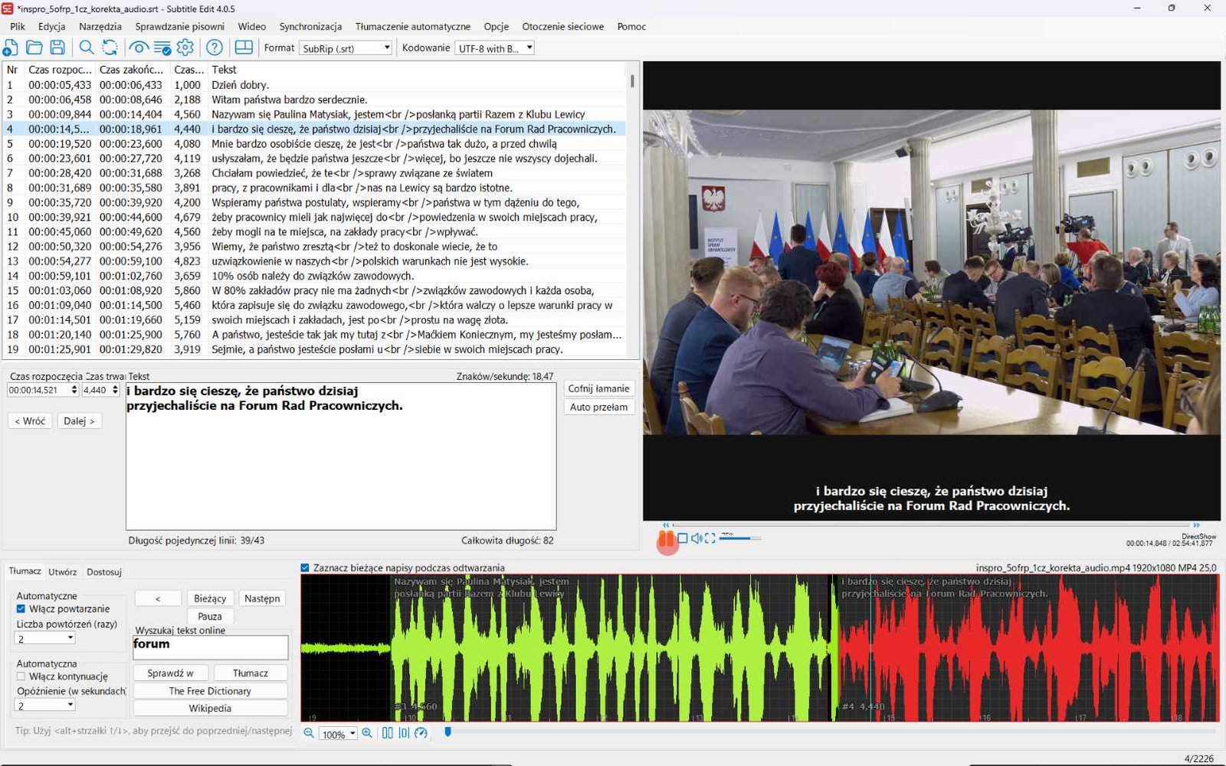Run spell check toolbar icon

click(x=162, y=47)
